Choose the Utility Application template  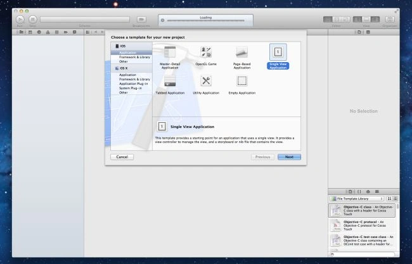[206, 85]
